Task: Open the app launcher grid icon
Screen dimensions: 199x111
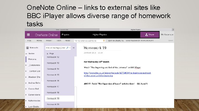Action: pyautogui.click(x=28, y=35)
